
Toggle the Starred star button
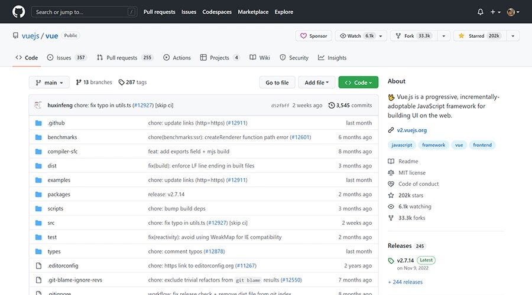479,36
